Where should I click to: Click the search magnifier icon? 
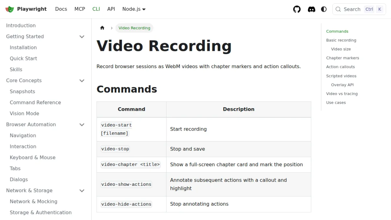point(338,9)
